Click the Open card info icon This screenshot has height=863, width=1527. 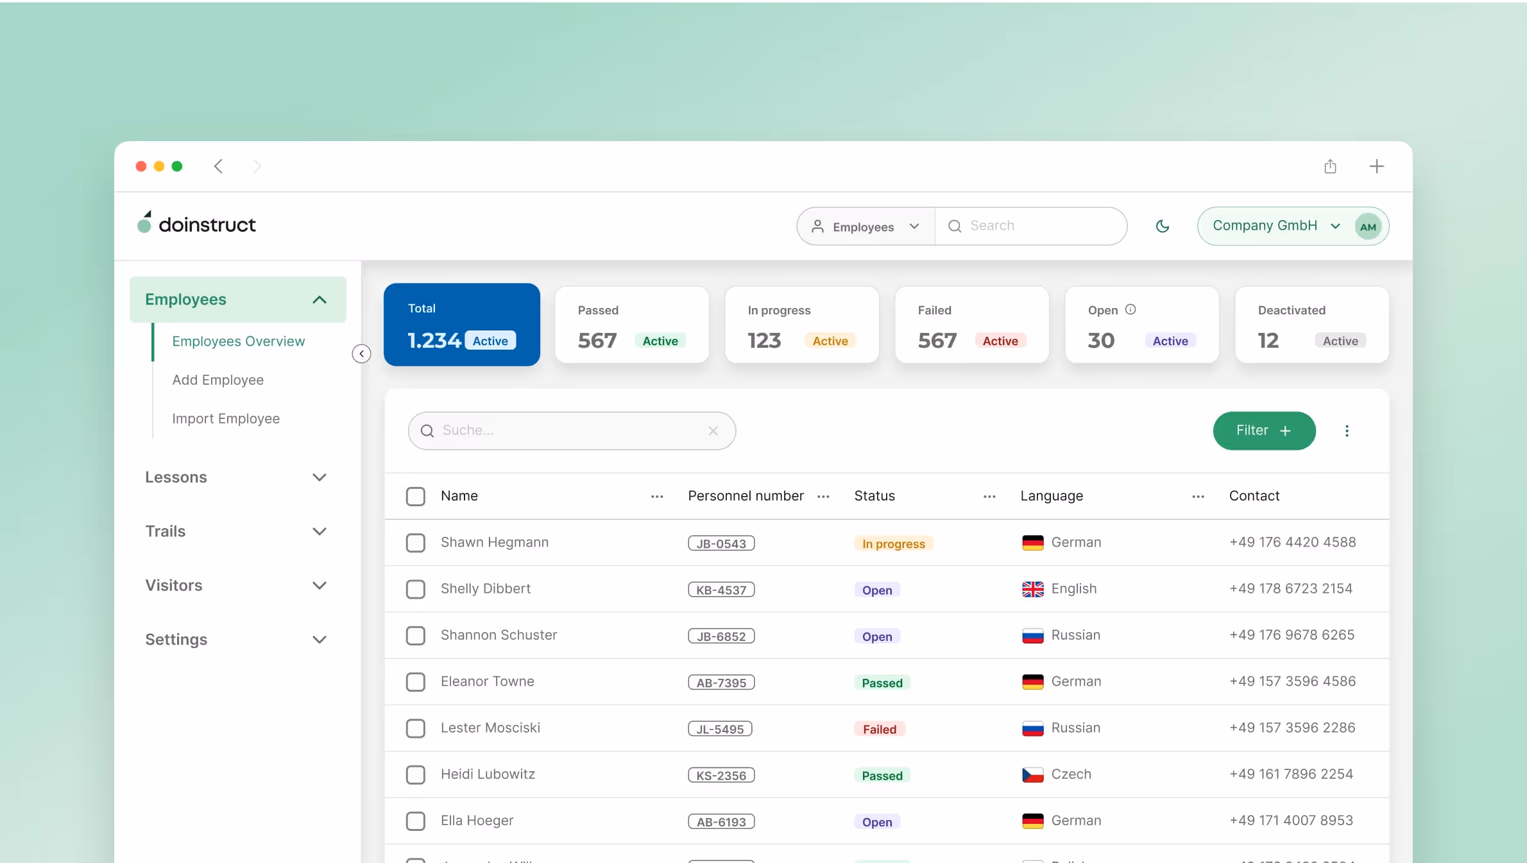tap(1130, 309)
